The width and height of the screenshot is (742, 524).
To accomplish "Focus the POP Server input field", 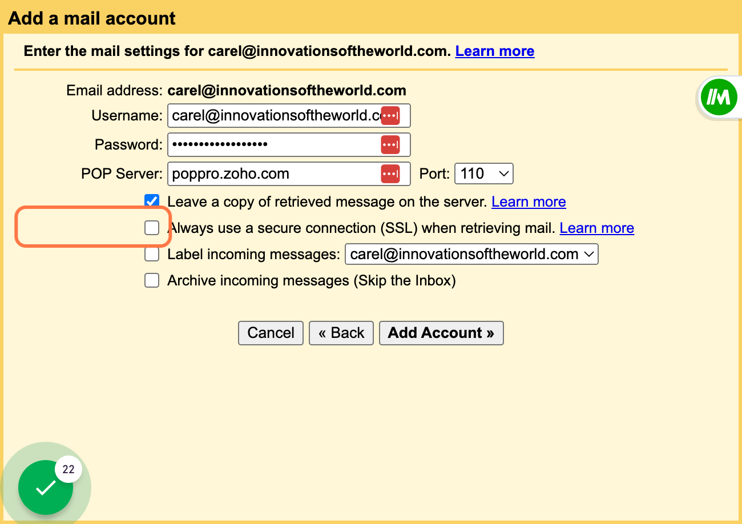I will click(289, 174).
